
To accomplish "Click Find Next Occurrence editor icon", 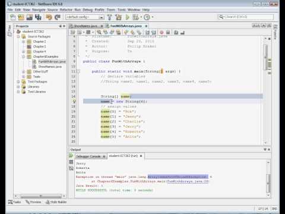I will tap(112, 32).
